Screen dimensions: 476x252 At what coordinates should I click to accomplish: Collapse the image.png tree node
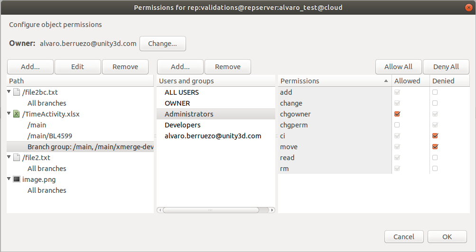tap(9, 179)
